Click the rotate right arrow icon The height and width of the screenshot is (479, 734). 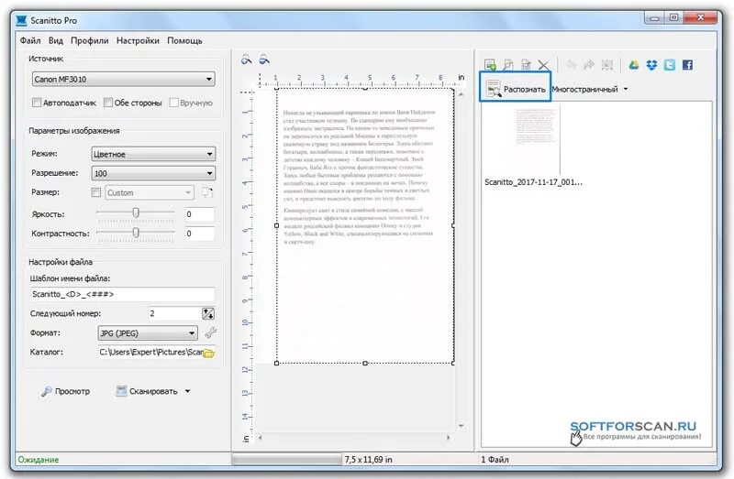click(589, 65)
